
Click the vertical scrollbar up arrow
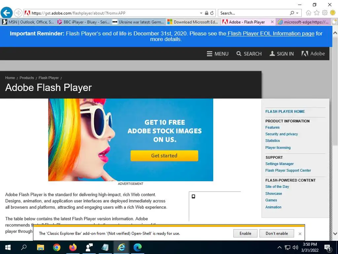[x=335, y=33]
